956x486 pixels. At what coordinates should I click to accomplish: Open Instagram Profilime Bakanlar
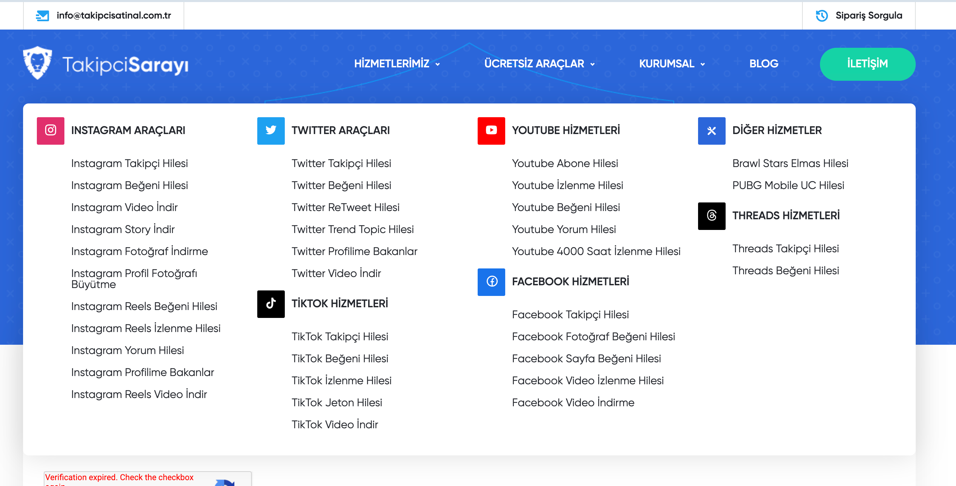143,372
